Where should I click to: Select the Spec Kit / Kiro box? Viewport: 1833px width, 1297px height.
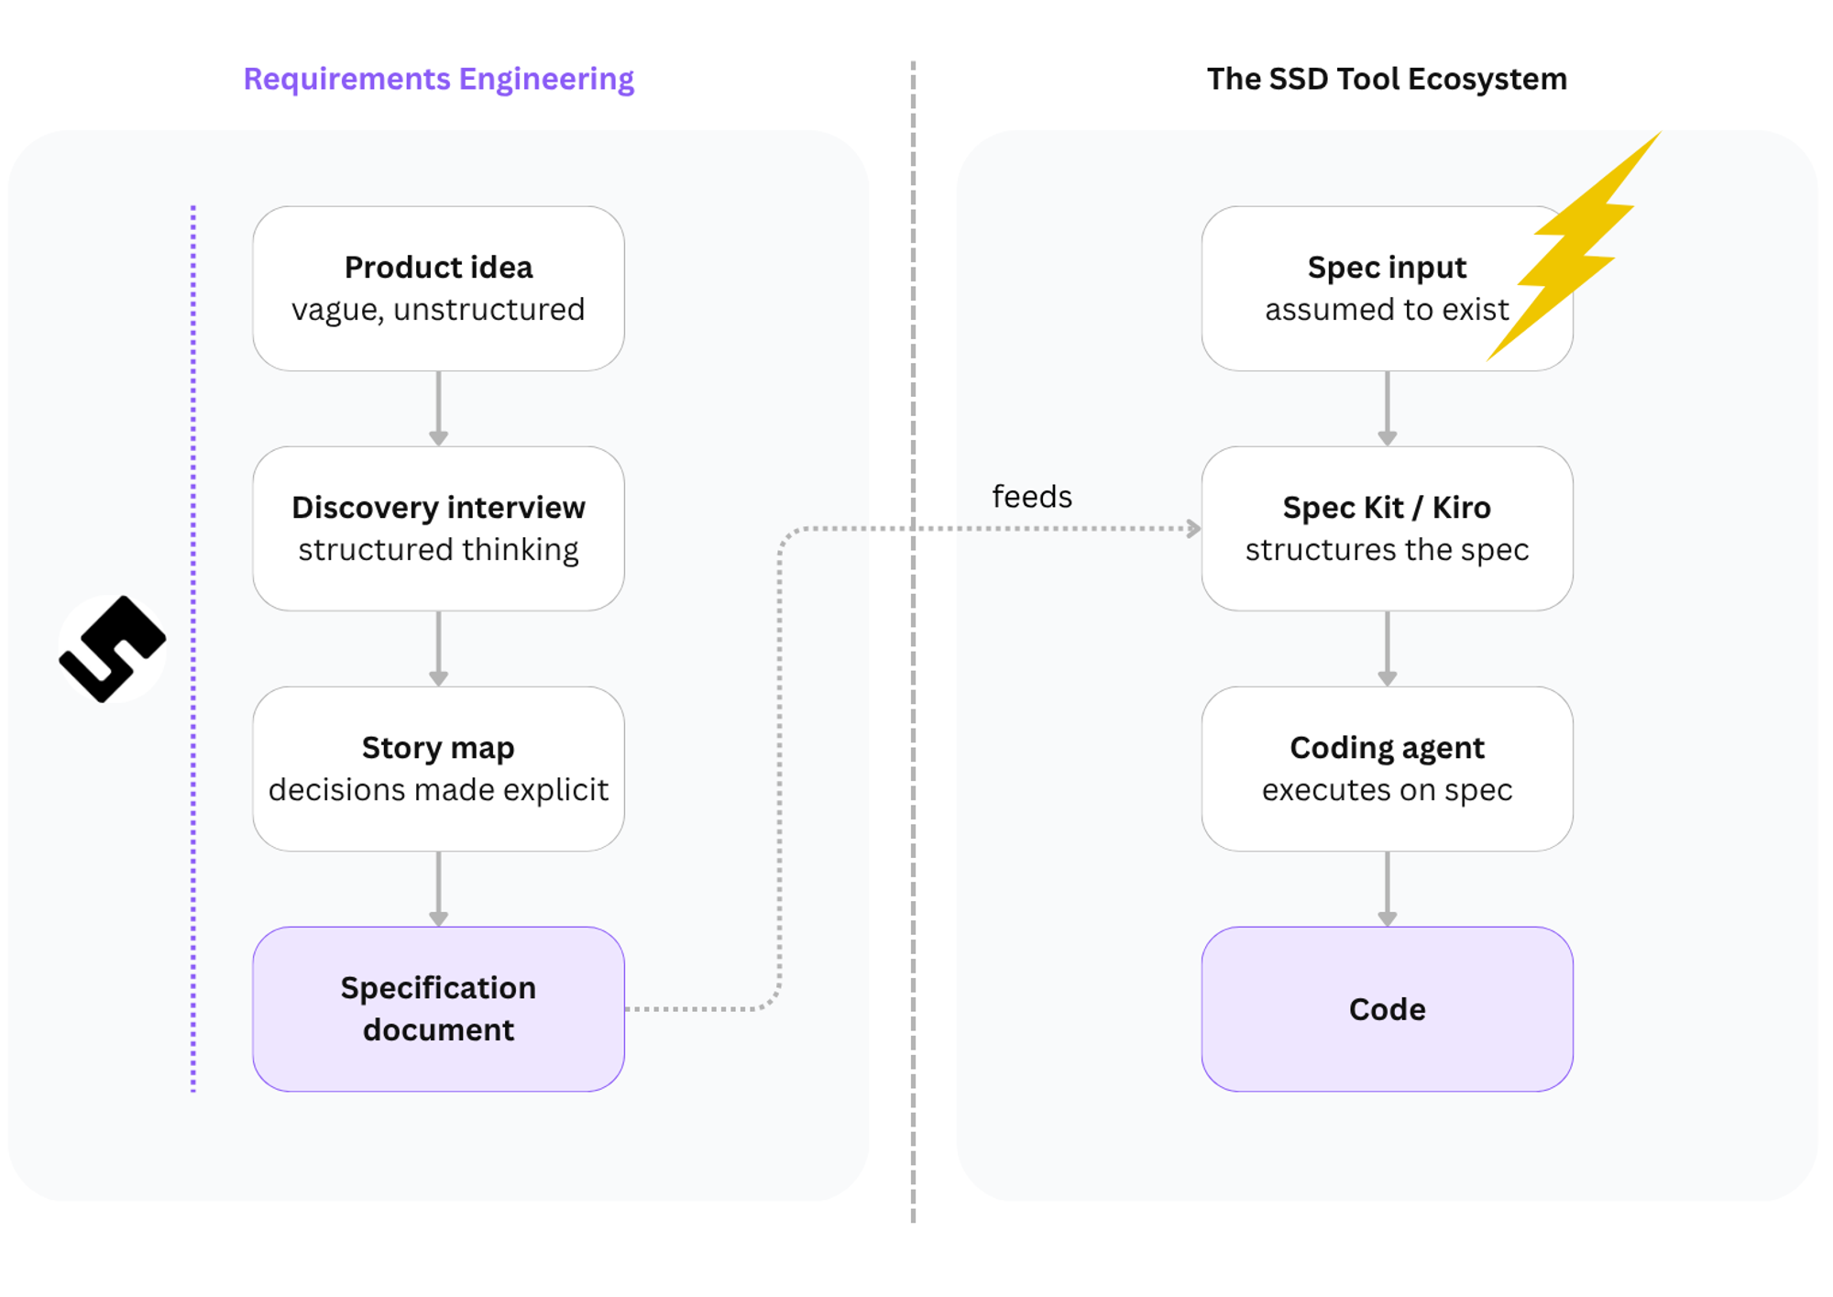click(x=1387, y=528)
